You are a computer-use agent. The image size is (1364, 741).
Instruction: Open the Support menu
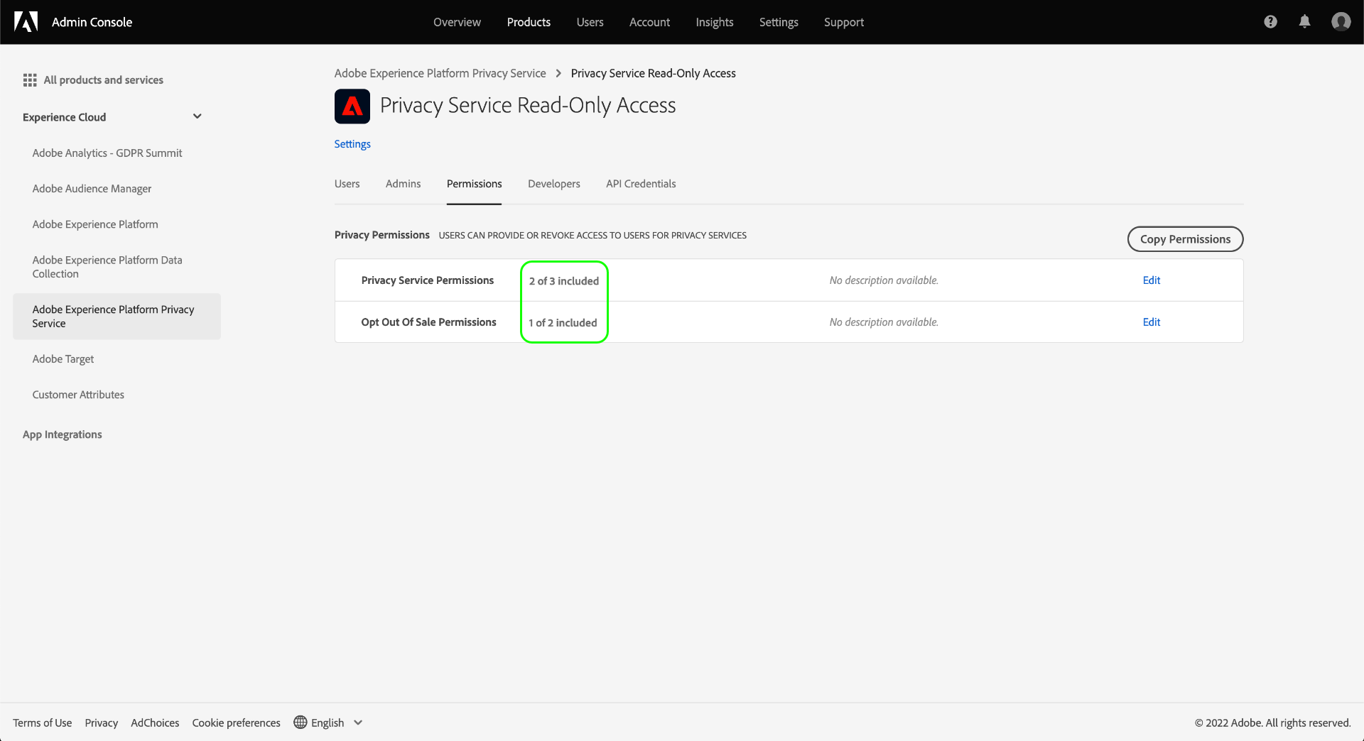tap(844, 22)
